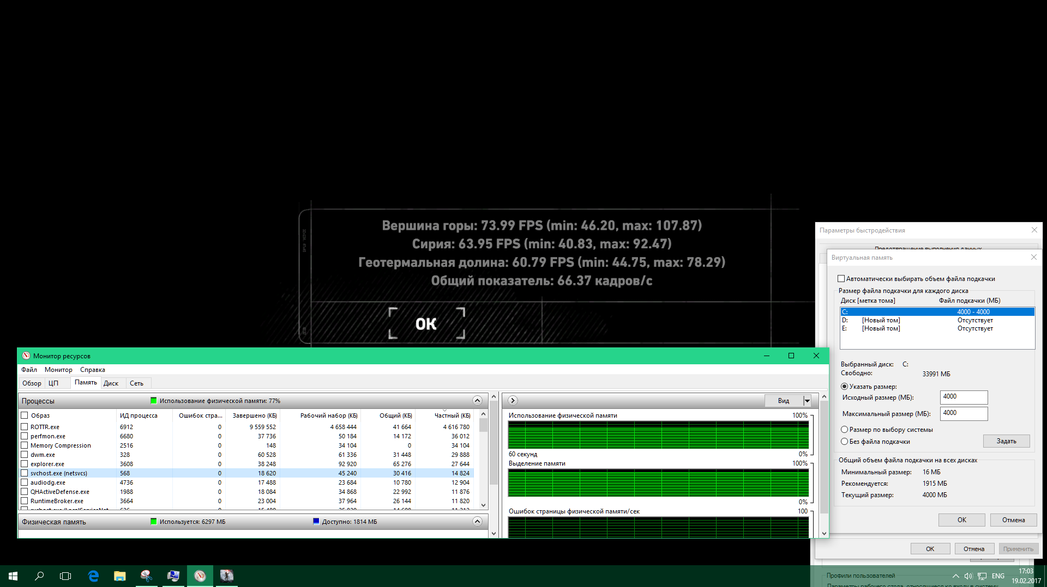
Task: Select Указать размер radio option
Action: coord(845,387)
